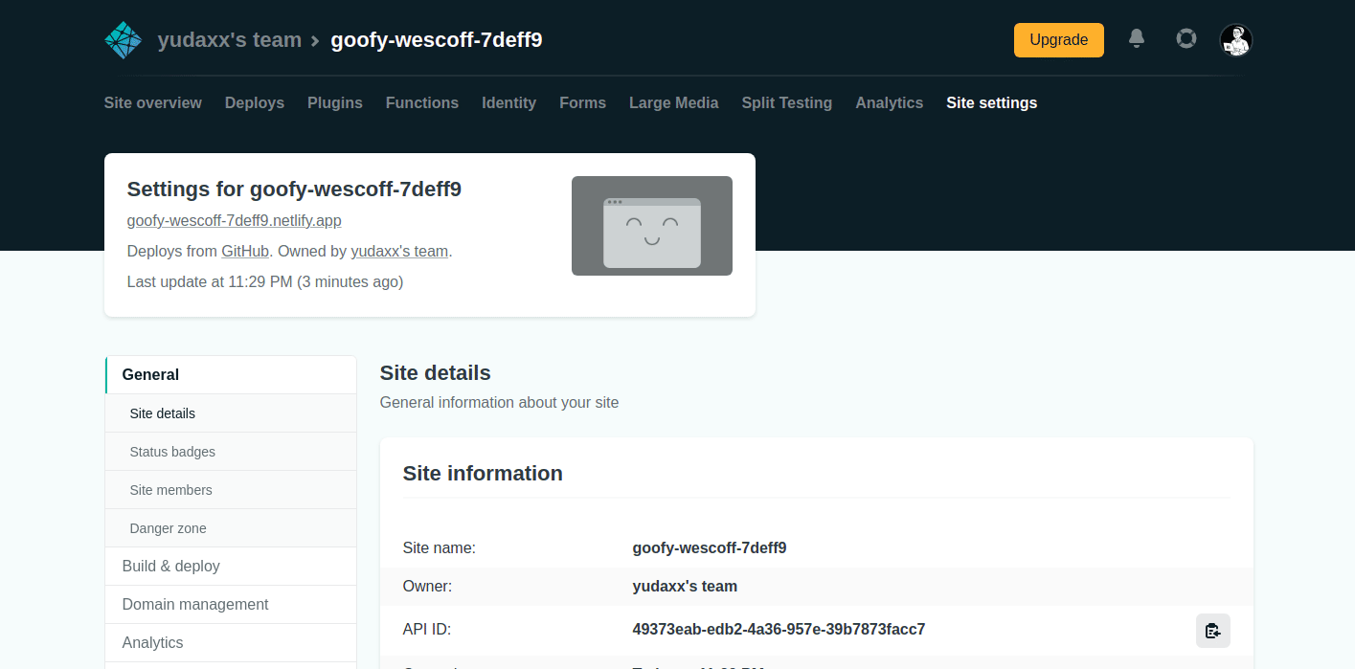This screenshot has width=1355, height=669.
Task: Open the Site overview tab
Action: coord(153,102)
